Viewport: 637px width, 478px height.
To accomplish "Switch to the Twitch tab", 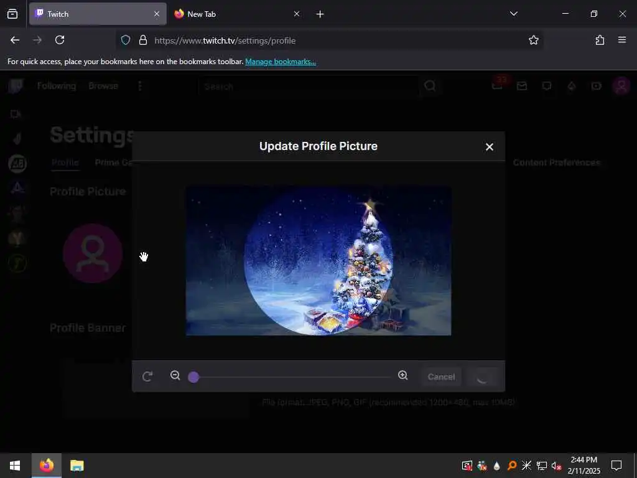I will tap(98, 14).
